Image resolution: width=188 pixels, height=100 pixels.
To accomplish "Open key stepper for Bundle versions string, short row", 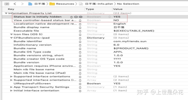I will pyautogui.click(x=80, y=56).
